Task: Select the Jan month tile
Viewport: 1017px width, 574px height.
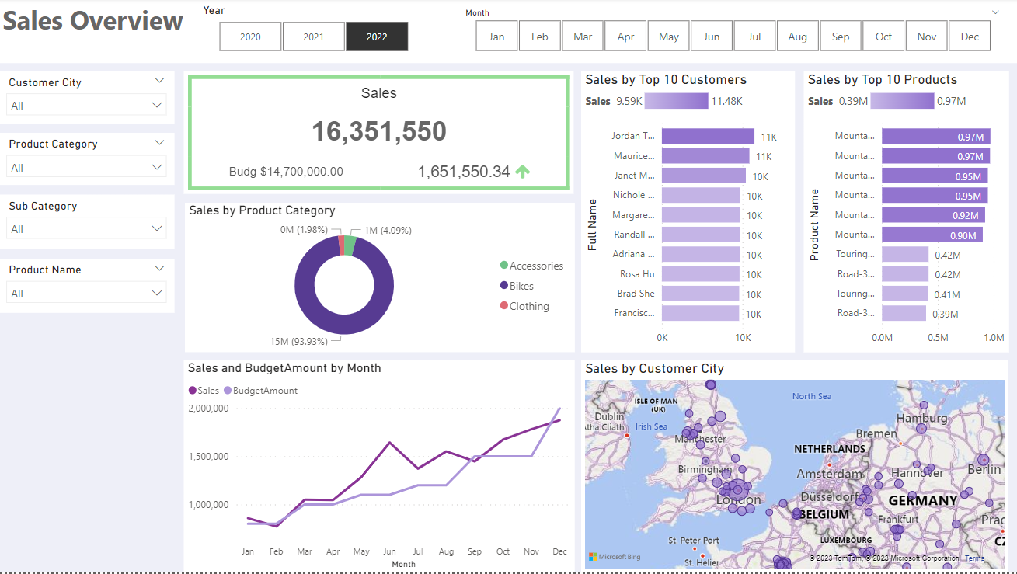Action: (496, 37)
